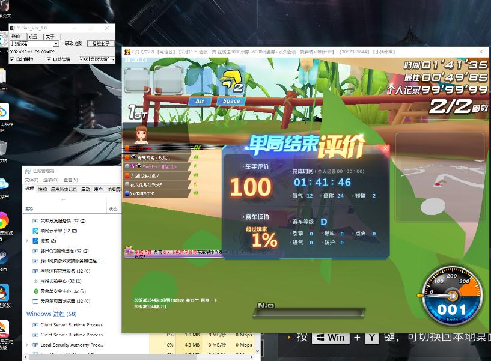Click the 播放影子 button in Yutian
The image size is (491, 361).
coord(101,44)
